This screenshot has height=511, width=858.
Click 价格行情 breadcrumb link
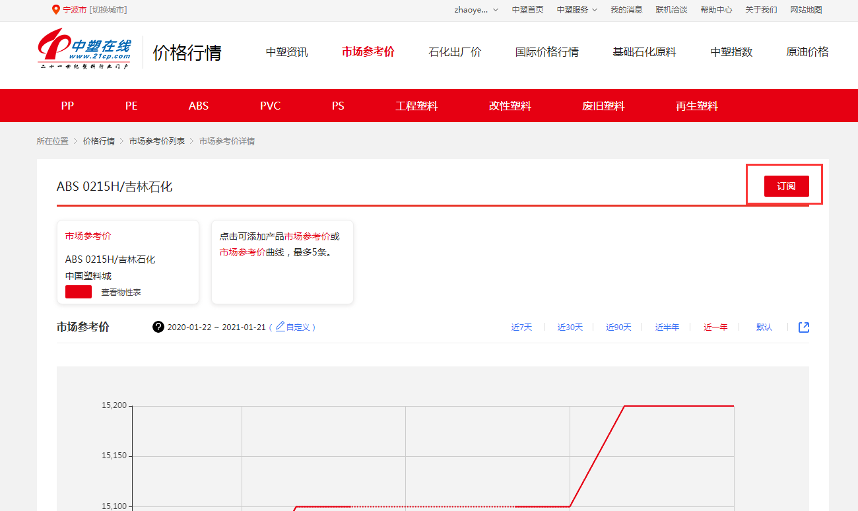click(x=99, y=141)
